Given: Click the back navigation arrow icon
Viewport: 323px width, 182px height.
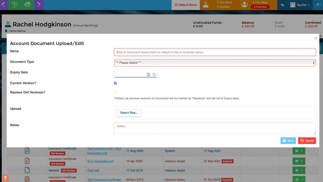Looking at the screenshot, I should tap(3, 5).
